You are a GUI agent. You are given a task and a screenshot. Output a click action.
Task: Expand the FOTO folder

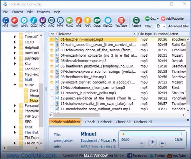coord(15,42)
